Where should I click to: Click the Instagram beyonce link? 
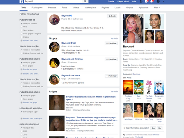click(x=137, y=74)
